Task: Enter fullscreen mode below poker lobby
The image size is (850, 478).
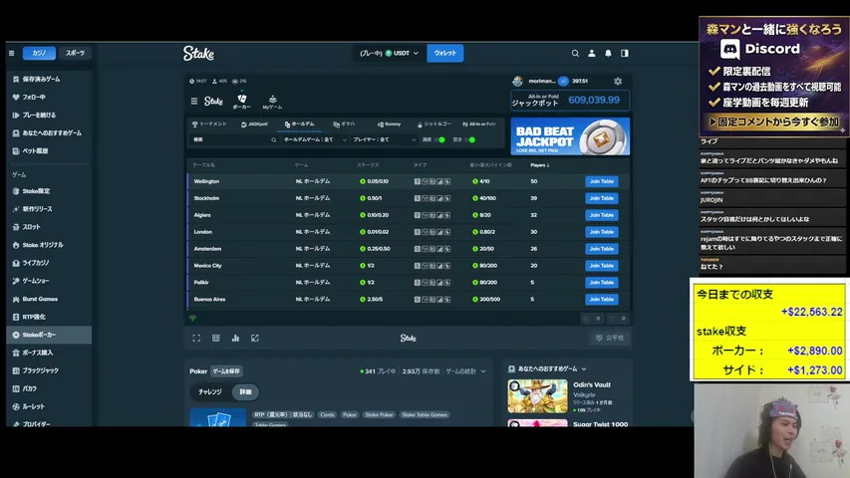Action: click(x=196, y=339)
